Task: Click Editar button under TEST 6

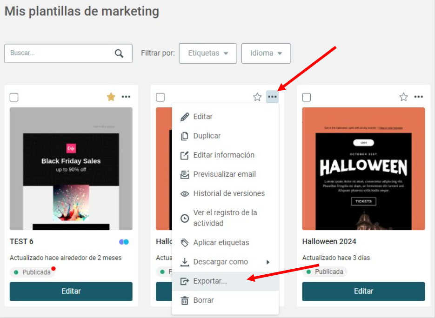Action: (71, 291)
